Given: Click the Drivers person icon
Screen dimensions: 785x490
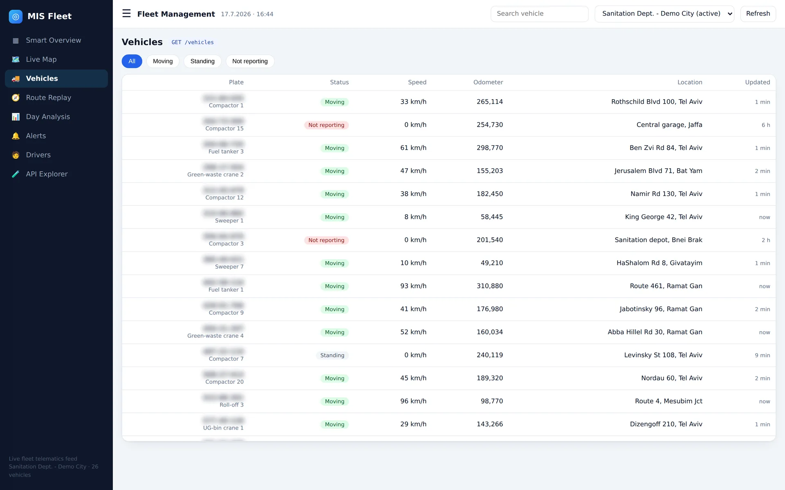Looking at the screenshot, I should click(x=16, y=155).
